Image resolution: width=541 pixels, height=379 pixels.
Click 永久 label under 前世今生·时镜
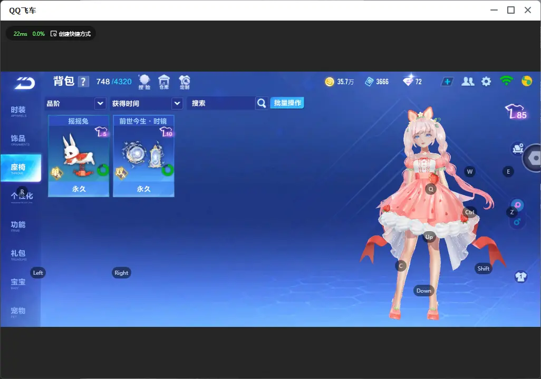(143, 189)
